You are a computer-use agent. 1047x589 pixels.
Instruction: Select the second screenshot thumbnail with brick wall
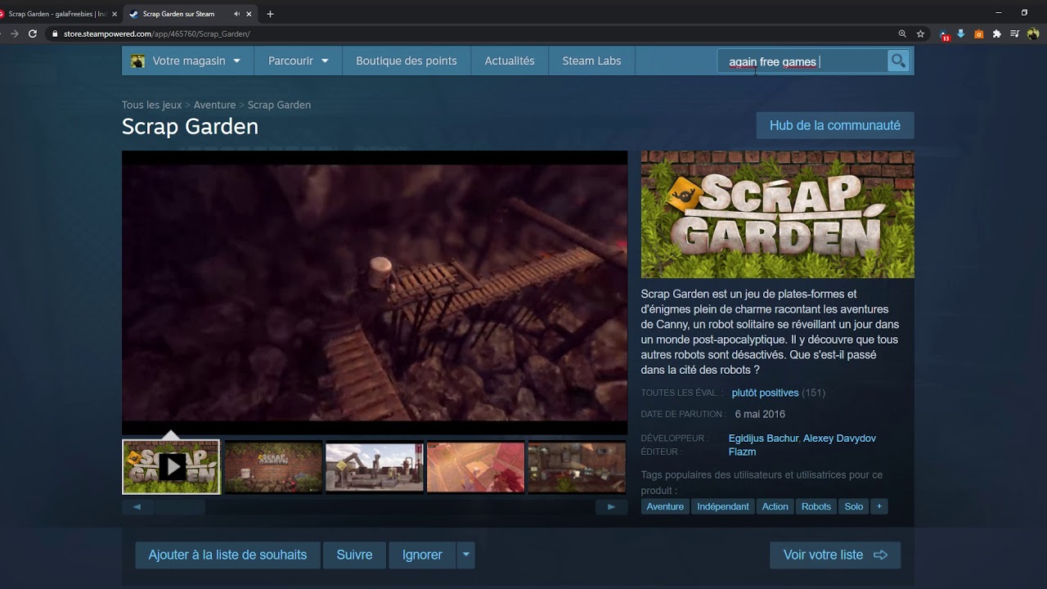273,467
